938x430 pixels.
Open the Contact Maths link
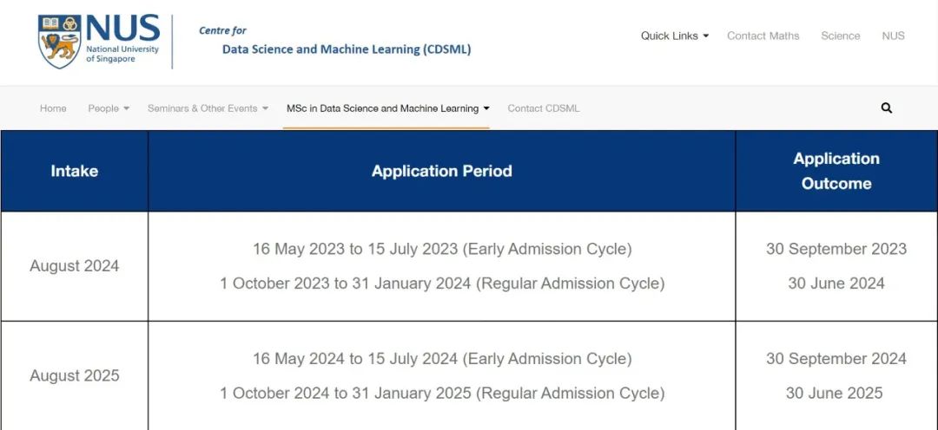click(x=763, y=36)
